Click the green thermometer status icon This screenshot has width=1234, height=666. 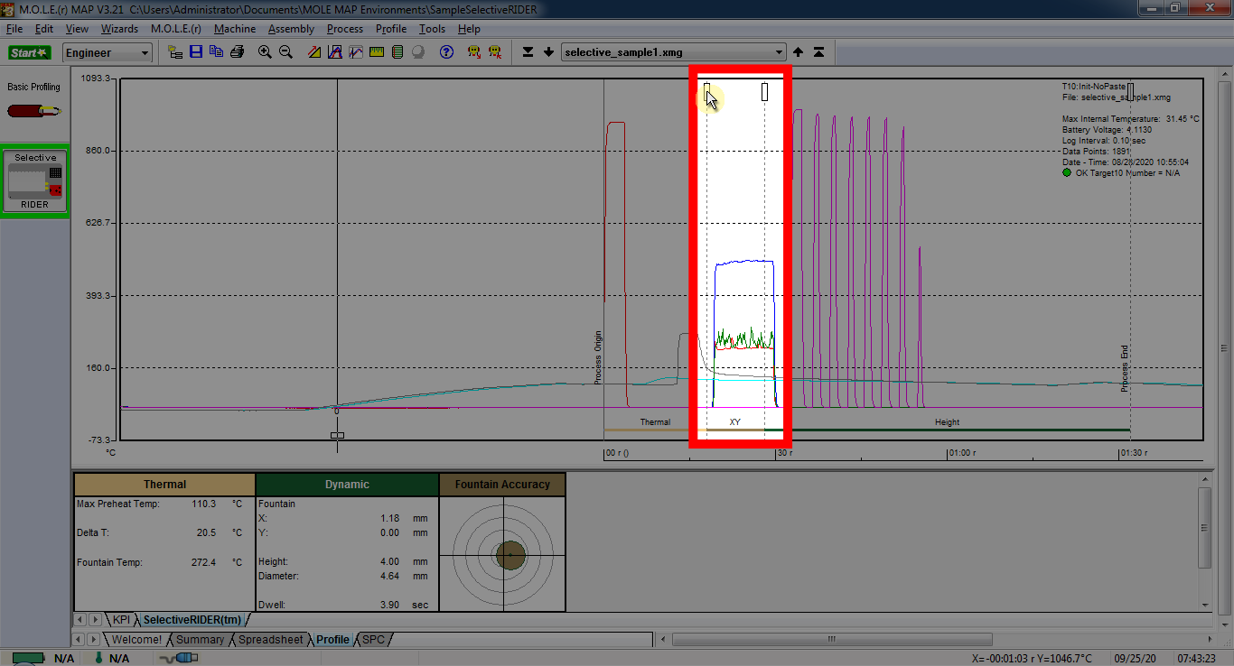99,658
